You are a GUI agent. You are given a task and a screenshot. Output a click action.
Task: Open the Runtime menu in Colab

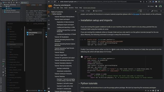[71, 8]
